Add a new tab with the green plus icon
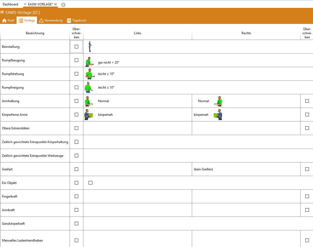Image resolution: width=313 pixels, height=247 pixels. point(63,5)
